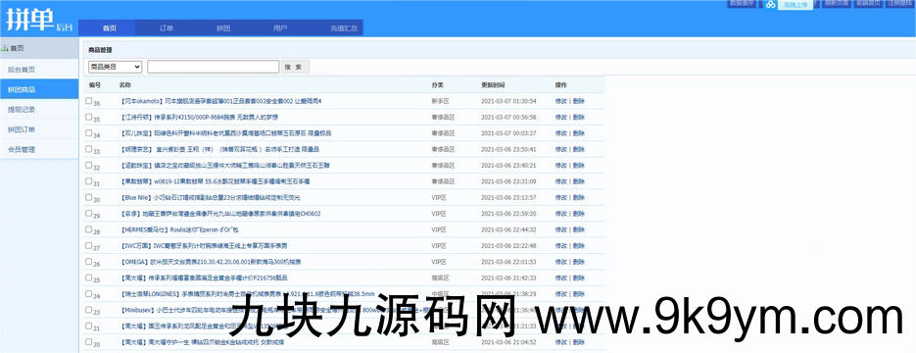Click 修改 for item 36
This screenshot has height=353, width=916.
[x=560, y=101]
